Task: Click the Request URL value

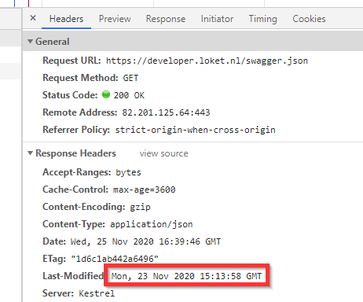Action: (207, 61)
